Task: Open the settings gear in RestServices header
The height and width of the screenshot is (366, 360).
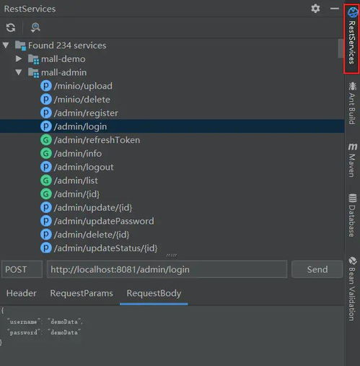Action: 315,9
